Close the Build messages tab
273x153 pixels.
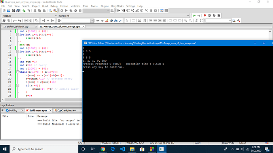[x=50, y=111]
